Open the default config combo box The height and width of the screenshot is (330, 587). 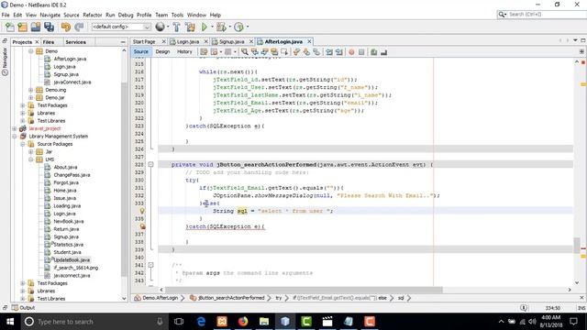coord(121,27)
